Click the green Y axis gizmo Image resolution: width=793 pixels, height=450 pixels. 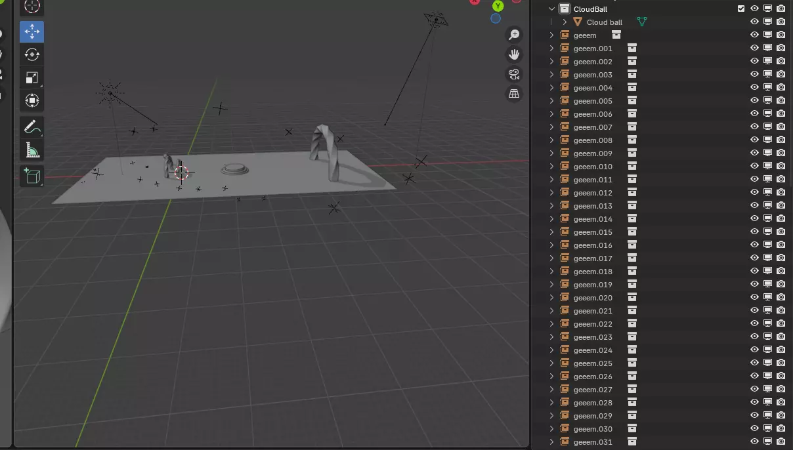coord(498,6)
